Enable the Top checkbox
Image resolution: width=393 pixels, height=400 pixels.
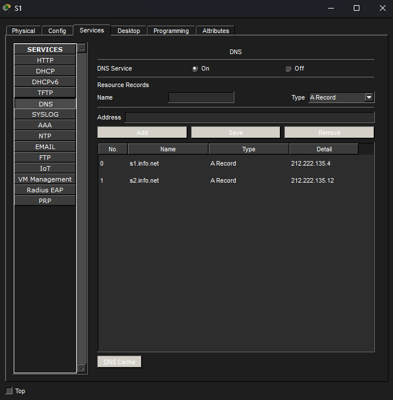pos(9,391)
